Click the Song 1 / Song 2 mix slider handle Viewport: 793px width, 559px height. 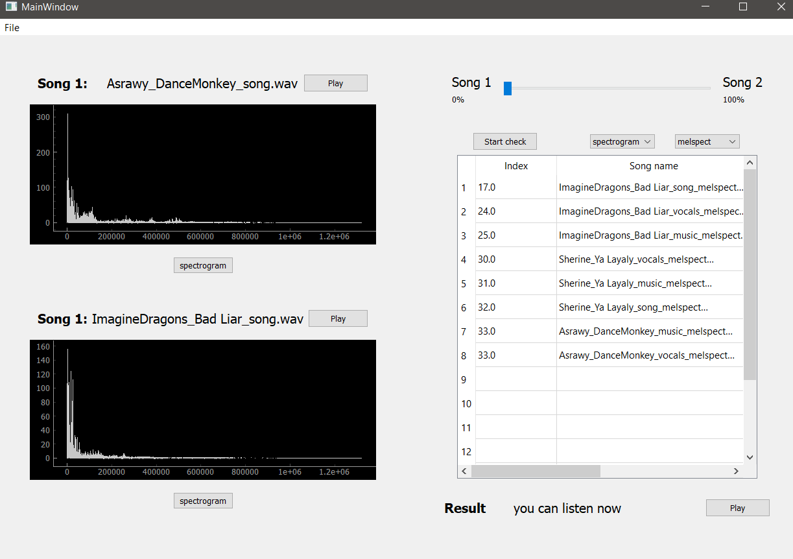[x=508, y=88]
